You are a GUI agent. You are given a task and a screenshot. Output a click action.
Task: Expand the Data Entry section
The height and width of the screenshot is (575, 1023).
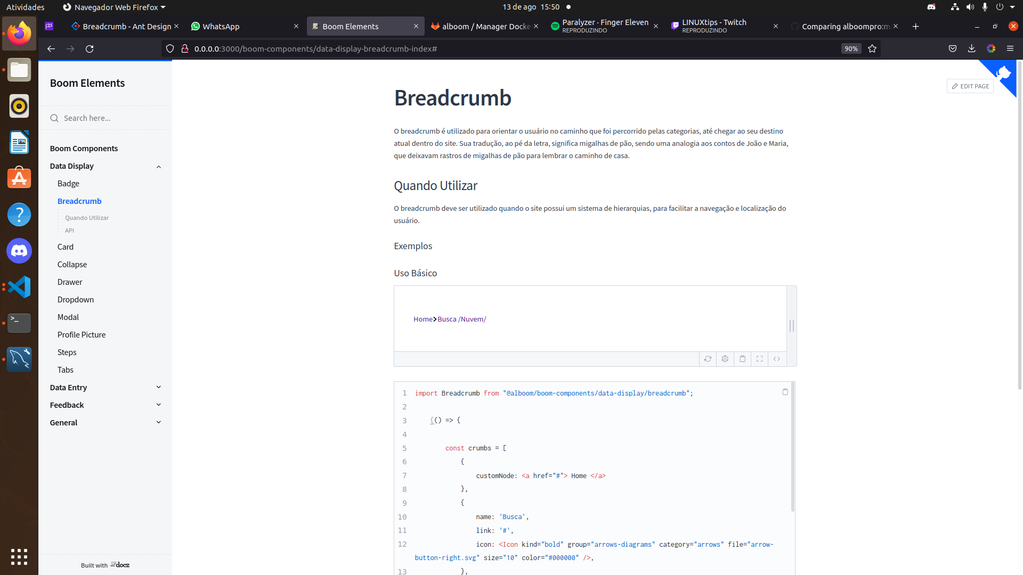tap(158, 387)
